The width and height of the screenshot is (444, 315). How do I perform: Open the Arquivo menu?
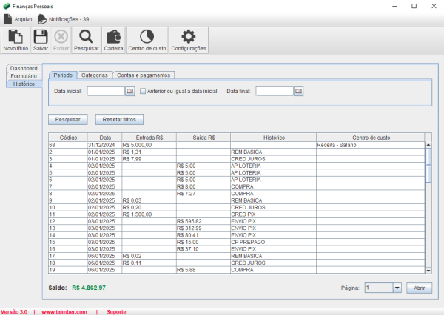(x=18, y=19)
